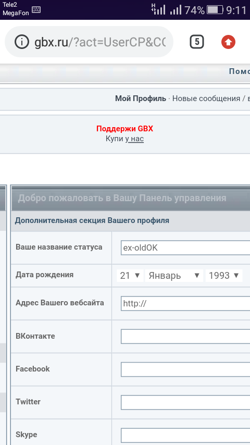Focus the Skype input field

pyautogui.click(x=185, y=435)
